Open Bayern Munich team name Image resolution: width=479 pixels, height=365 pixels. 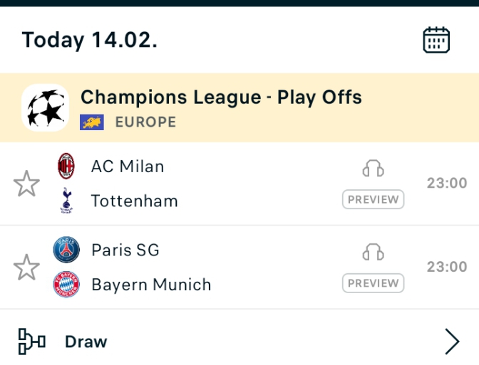(152, 285)
